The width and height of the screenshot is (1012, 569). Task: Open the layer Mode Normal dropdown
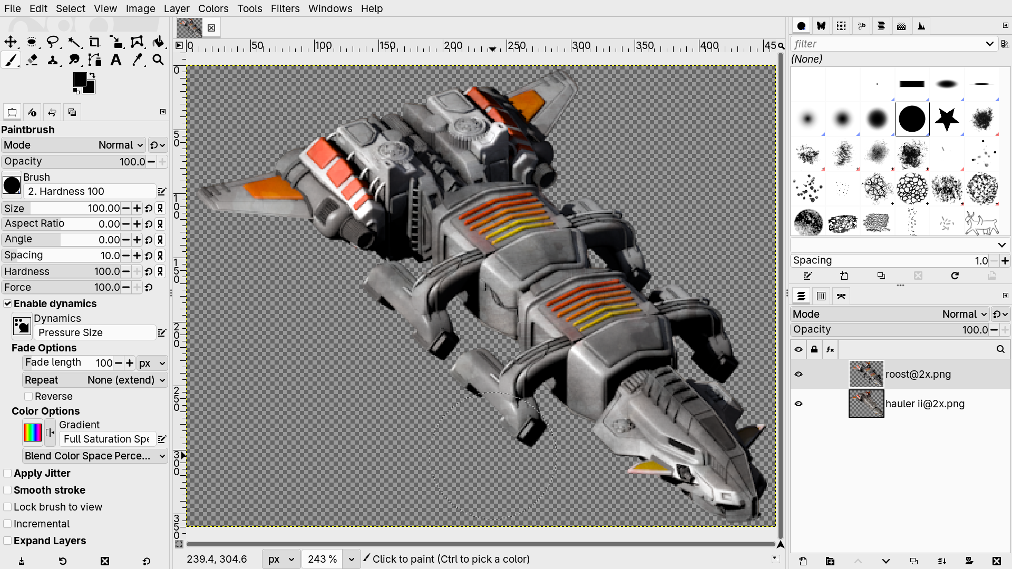(890, 314)
